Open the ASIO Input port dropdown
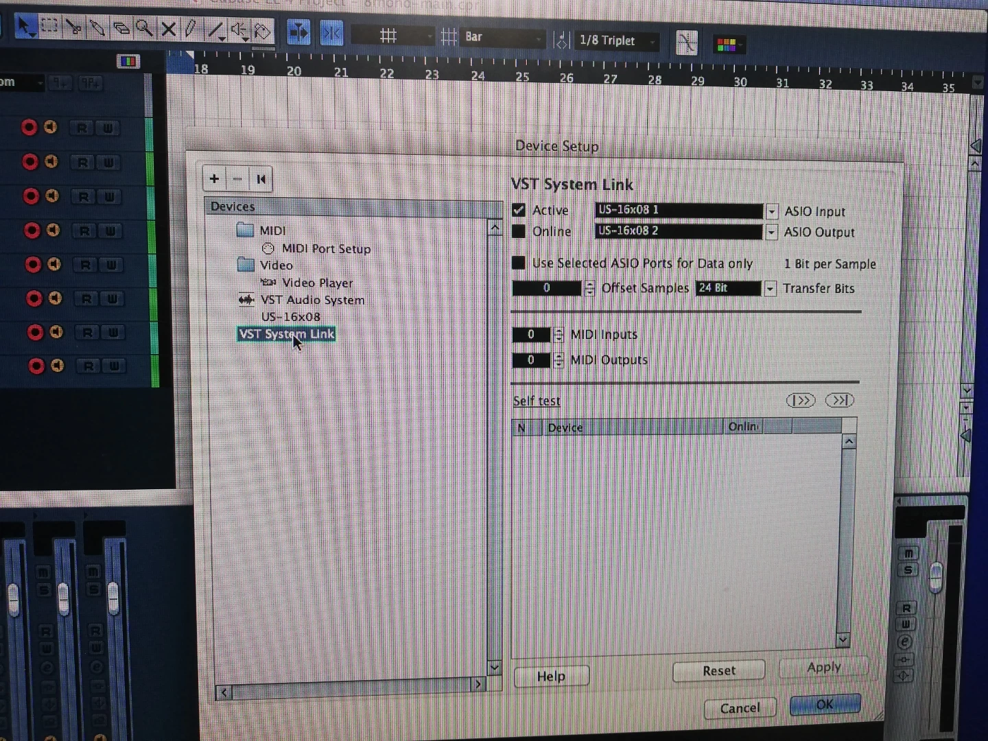This screenshot has height=741, width=988. point(772,211)
